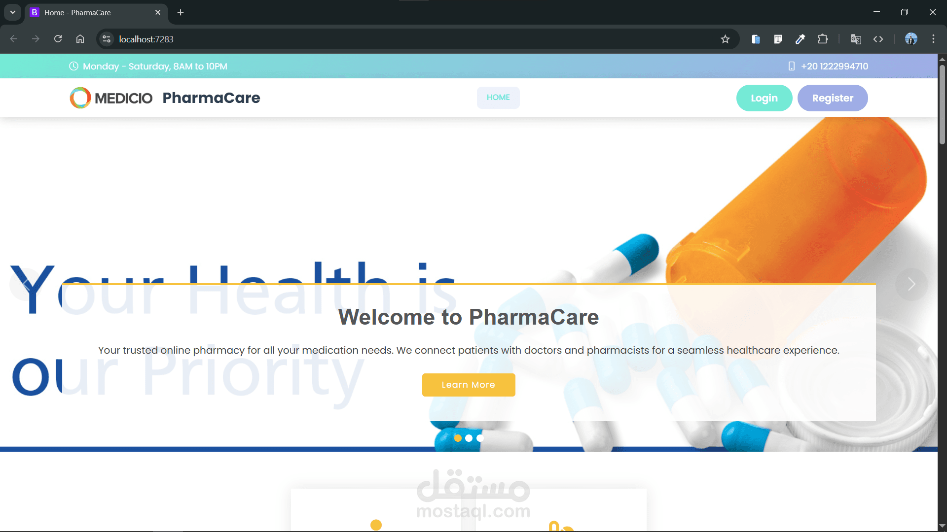
Task: Go to the HOME nav item
Action: click(498, 98)
